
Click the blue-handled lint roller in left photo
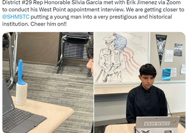point(21,82)
